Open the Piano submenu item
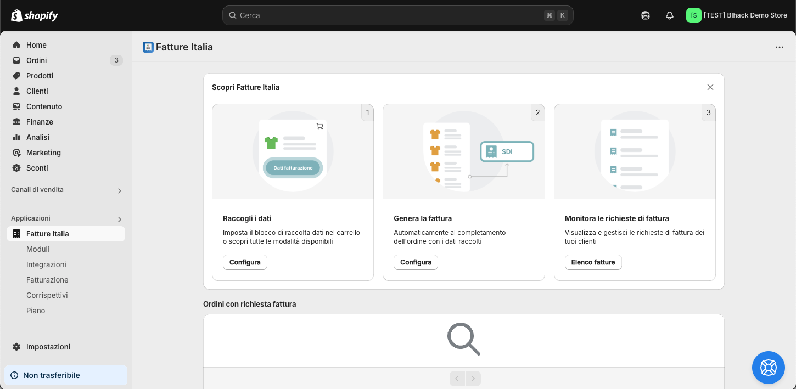The image size is (796, 389). [x=36, y=311]
